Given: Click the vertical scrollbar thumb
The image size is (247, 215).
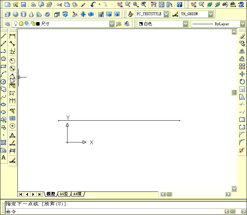Looking at the screenshot, I should pyautogui.click(x=234, y=92).
